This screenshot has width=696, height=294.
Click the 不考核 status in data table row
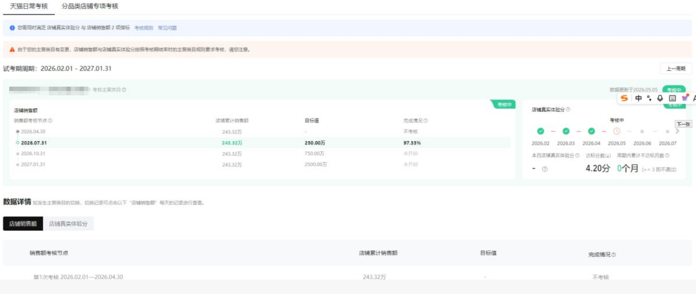[x=601, y=277]
